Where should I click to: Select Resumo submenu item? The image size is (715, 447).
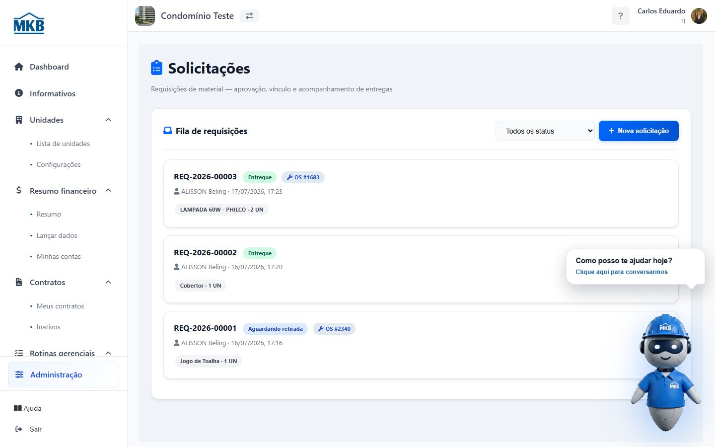click(49, 214)
